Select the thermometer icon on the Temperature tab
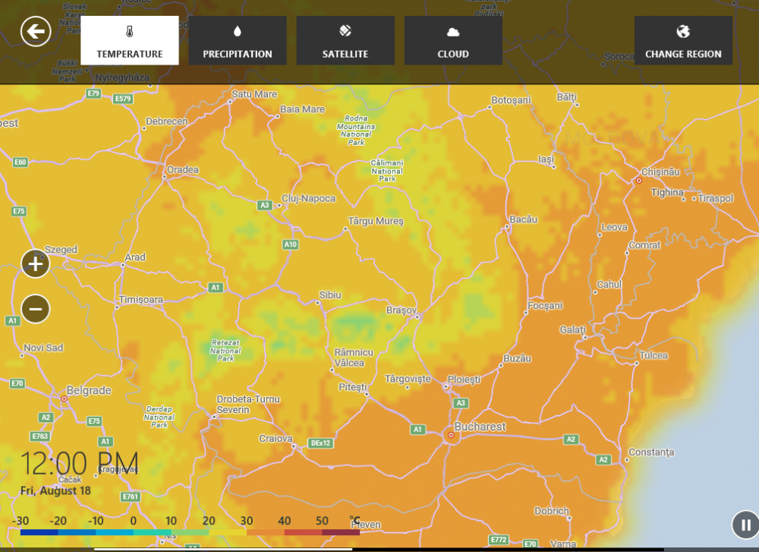The height and width of the screenshot is (552, 759). 129,30
